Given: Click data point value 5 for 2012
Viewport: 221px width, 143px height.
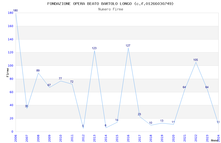Looking at the screenshot, I should (x=83, y=126).
